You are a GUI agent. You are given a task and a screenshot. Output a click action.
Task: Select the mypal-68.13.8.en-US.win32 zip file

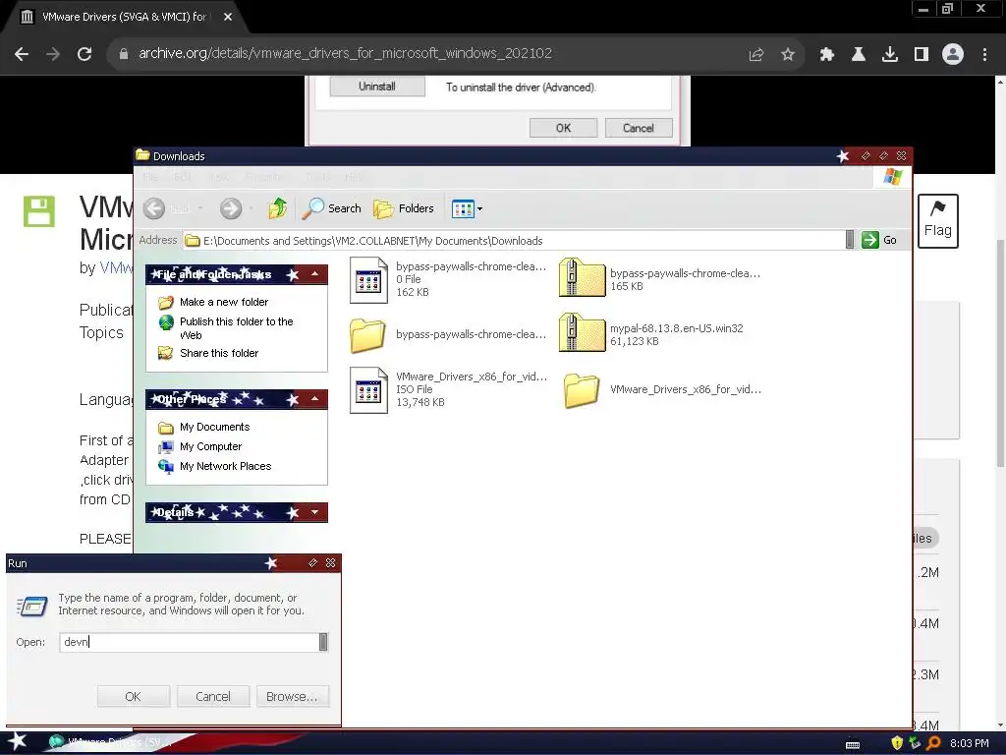point(652,334)
